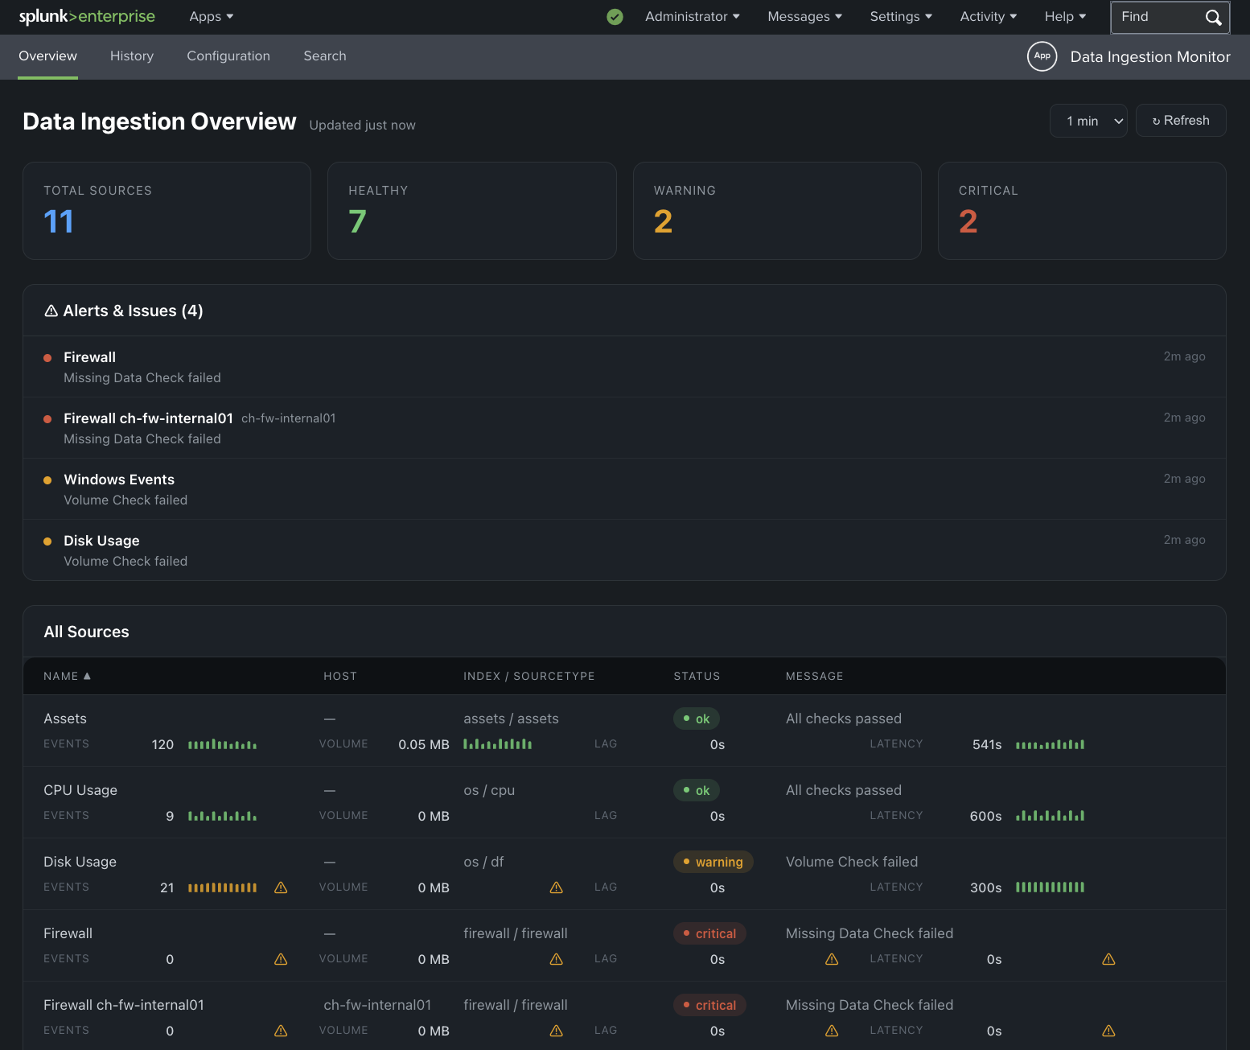Open the refresh interval dropdown showing 1 min
Viewport: 1250px width, 1050px height.
pos(1088,120)
